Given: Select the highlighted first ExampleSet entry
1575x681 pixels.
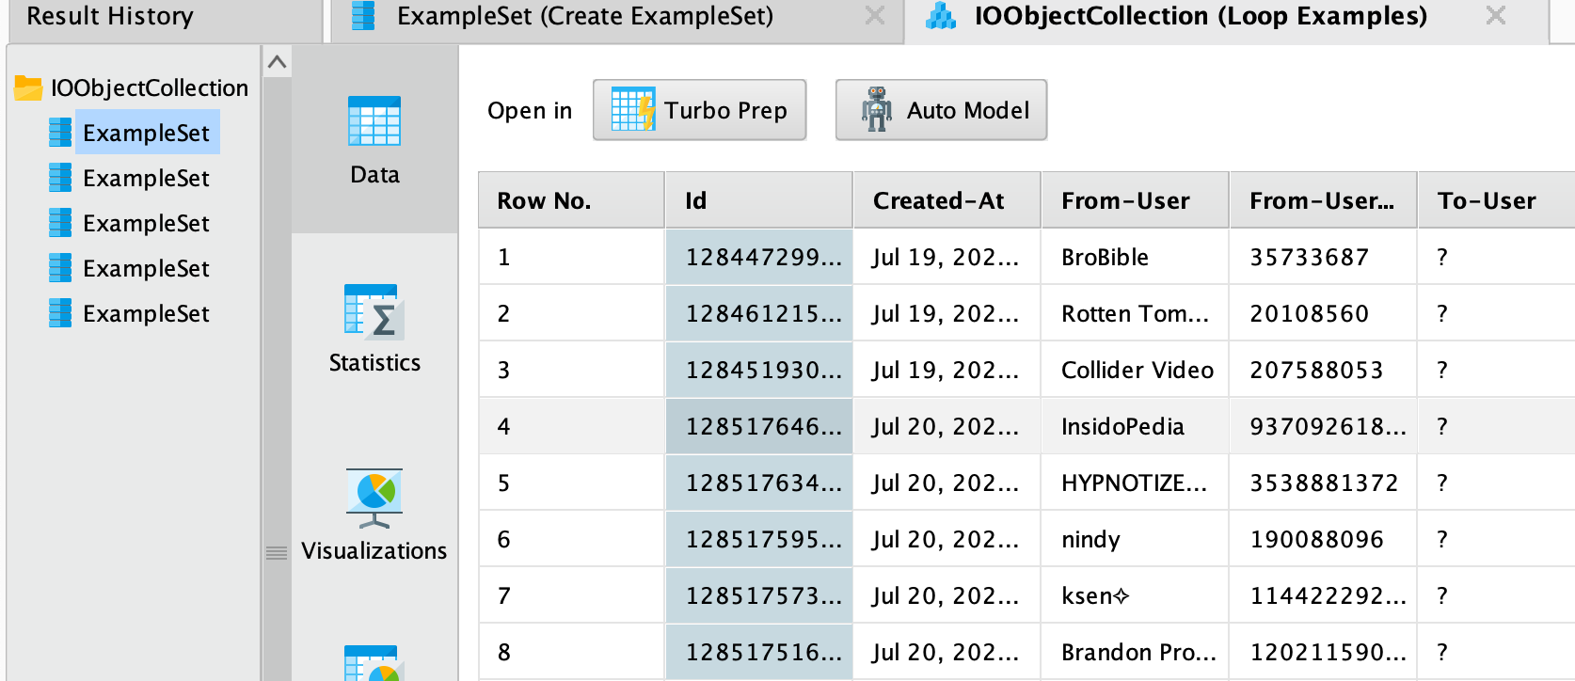Looking at the screenshot, I should tap(146, 133).
